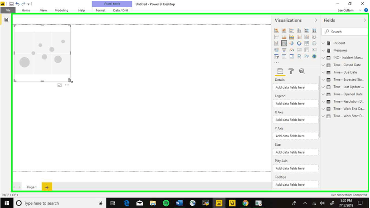Select the Slicer visual
Screen dimensions: 370x208
coord(276,56)
